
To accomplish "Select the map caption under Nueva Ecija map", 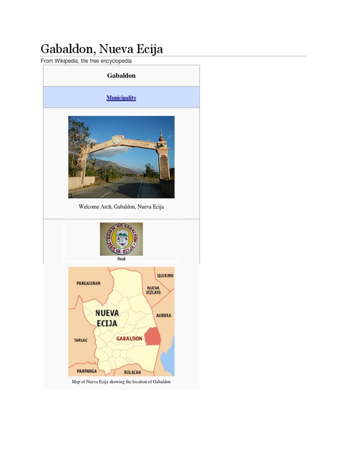I will pos(121,382).
